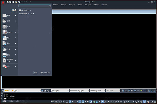
Task: Open the Express menu
Action: [x=104, y=5]
